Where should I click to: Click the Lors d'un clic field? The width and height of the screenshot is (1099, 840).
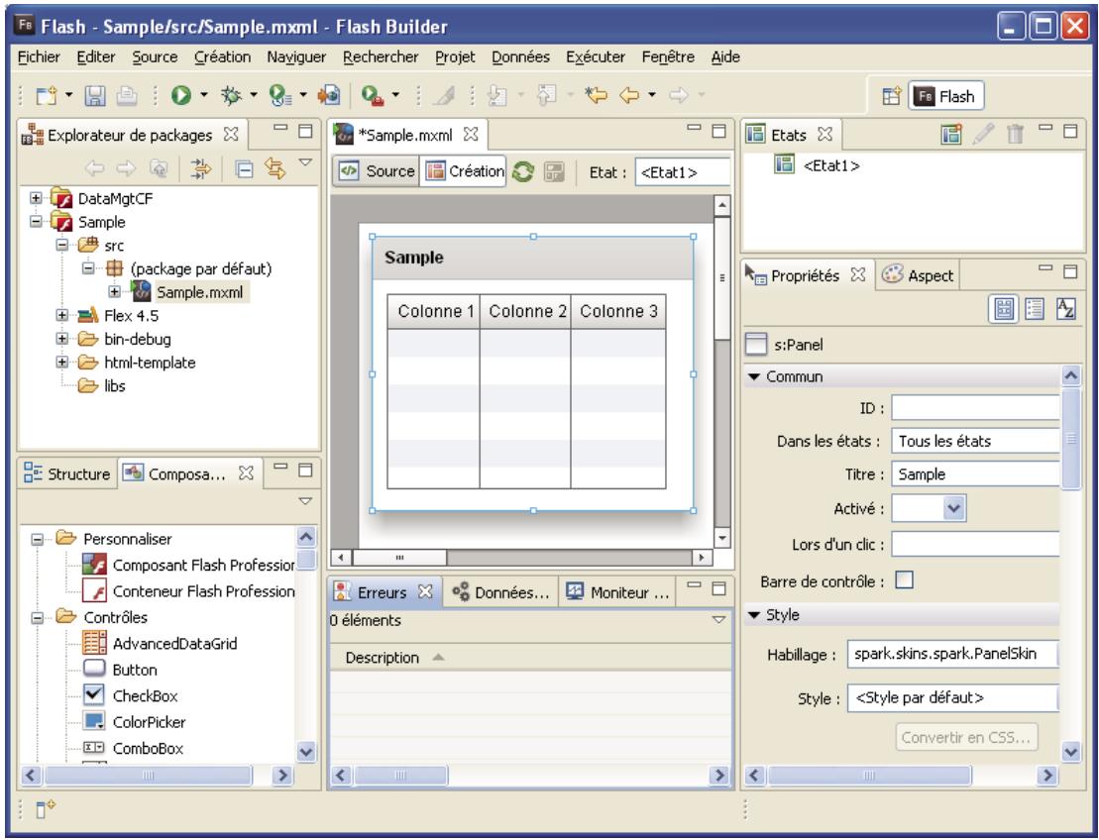975,544
